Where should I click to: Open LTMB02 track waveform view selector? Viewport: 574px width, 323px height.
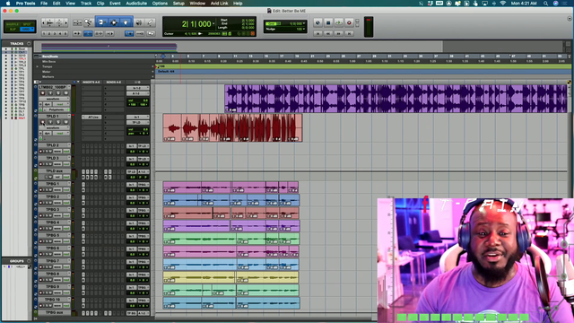point(54,99)
